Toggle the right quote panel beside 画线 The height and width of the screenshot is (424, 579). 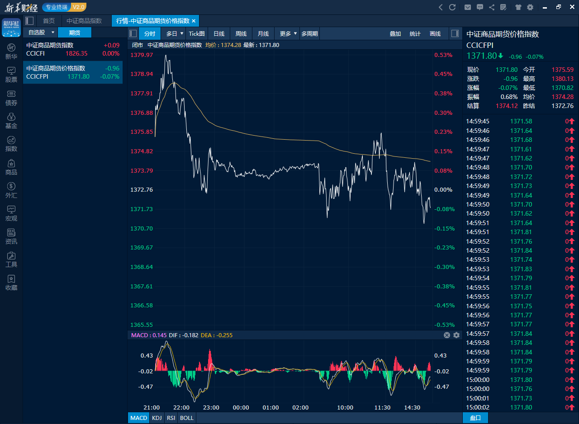[455, 33]
